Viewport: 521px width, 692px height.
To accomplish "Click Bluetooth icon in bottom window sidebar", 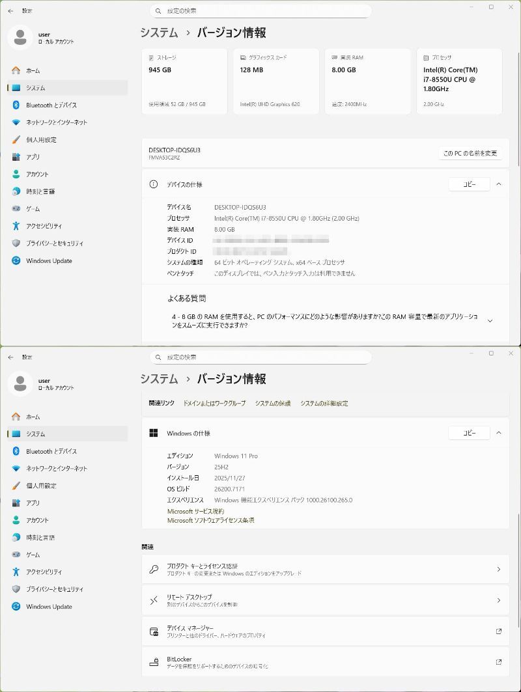I will click(x=16, y=451).
